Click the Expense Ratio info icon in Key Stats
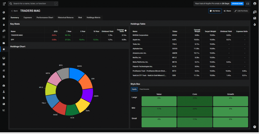259x134 pixels. point(125,31)
